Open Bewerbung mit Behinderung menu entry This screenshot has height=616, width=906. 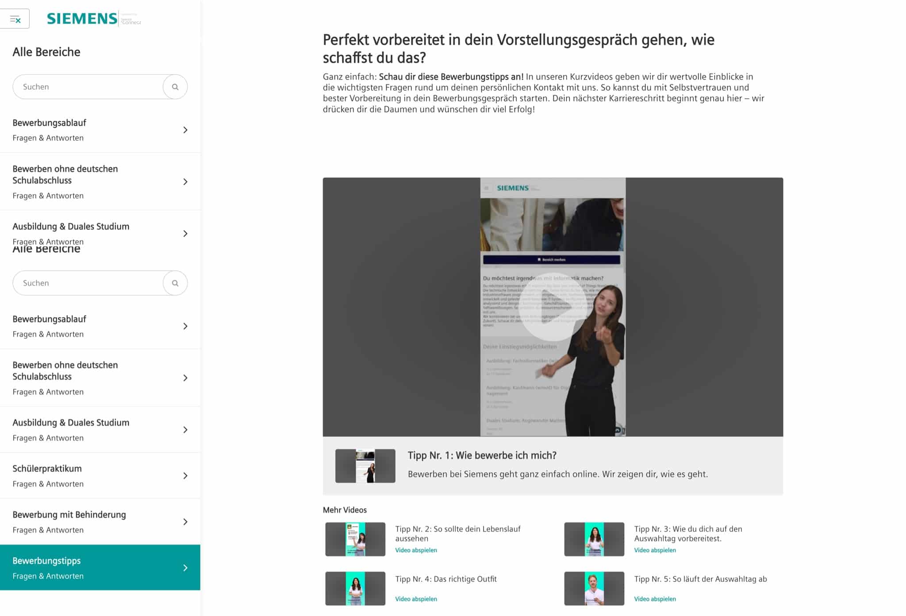click(x=100, y=522)
